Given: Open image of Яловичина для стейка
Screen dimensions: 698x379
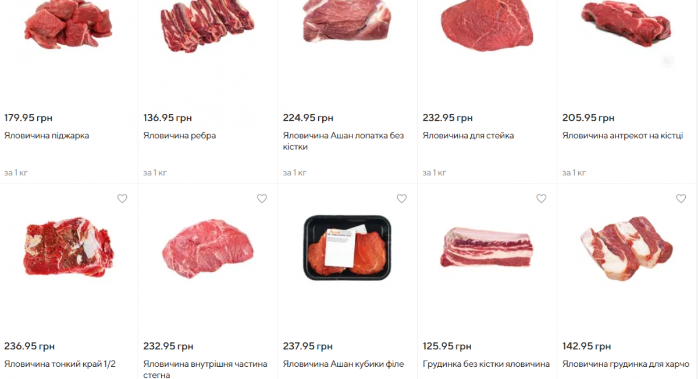Looking at the screenshot, I should 487,26.
